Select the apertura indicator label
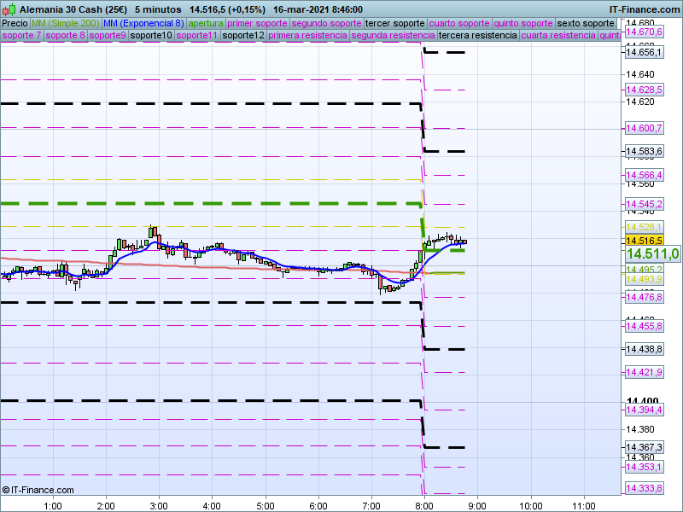Viewport: 683px width, 512px height. (x=206, y=23)
